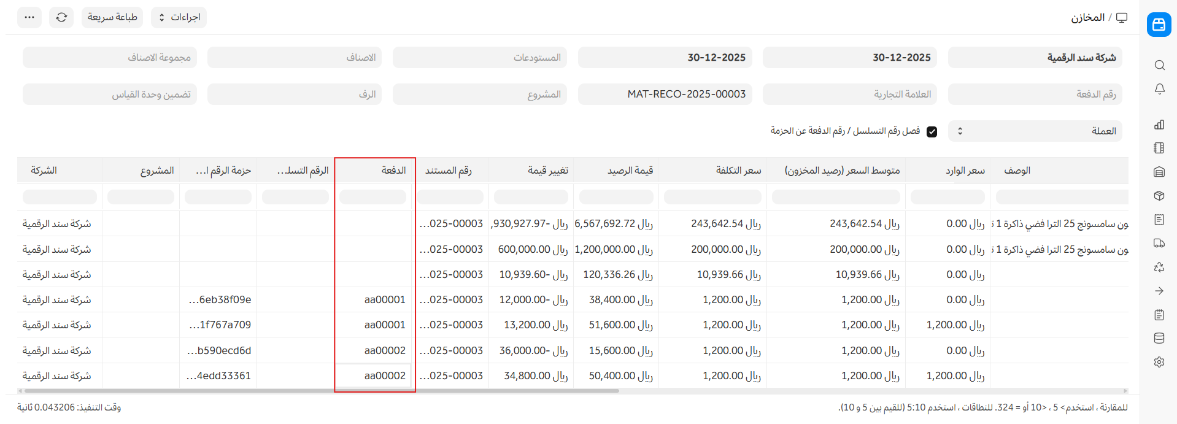This screenshot has height=424, width=1177.
Task: Open the three-dots more options menu
Action: point(29,17)
